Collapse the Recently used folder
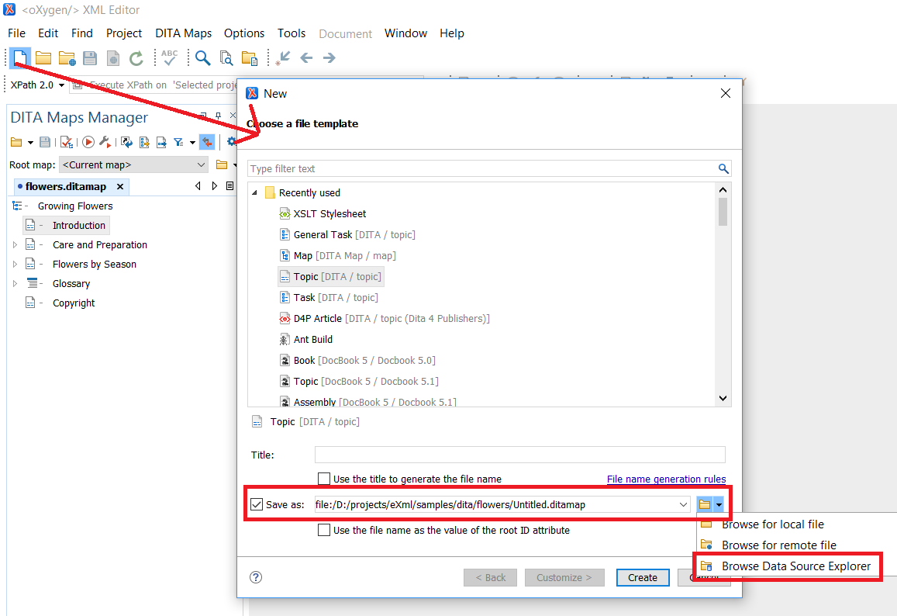 254,193
